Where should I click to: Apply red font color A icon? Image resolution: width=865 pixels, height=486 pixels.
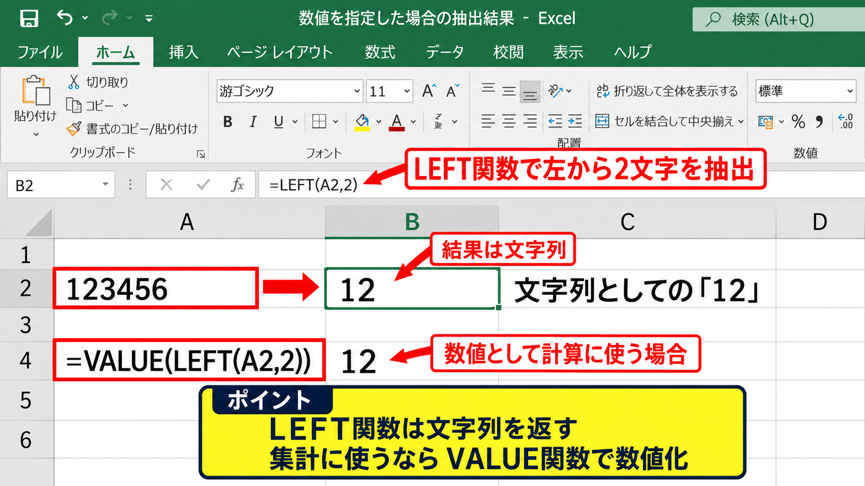tap(397, 122)
